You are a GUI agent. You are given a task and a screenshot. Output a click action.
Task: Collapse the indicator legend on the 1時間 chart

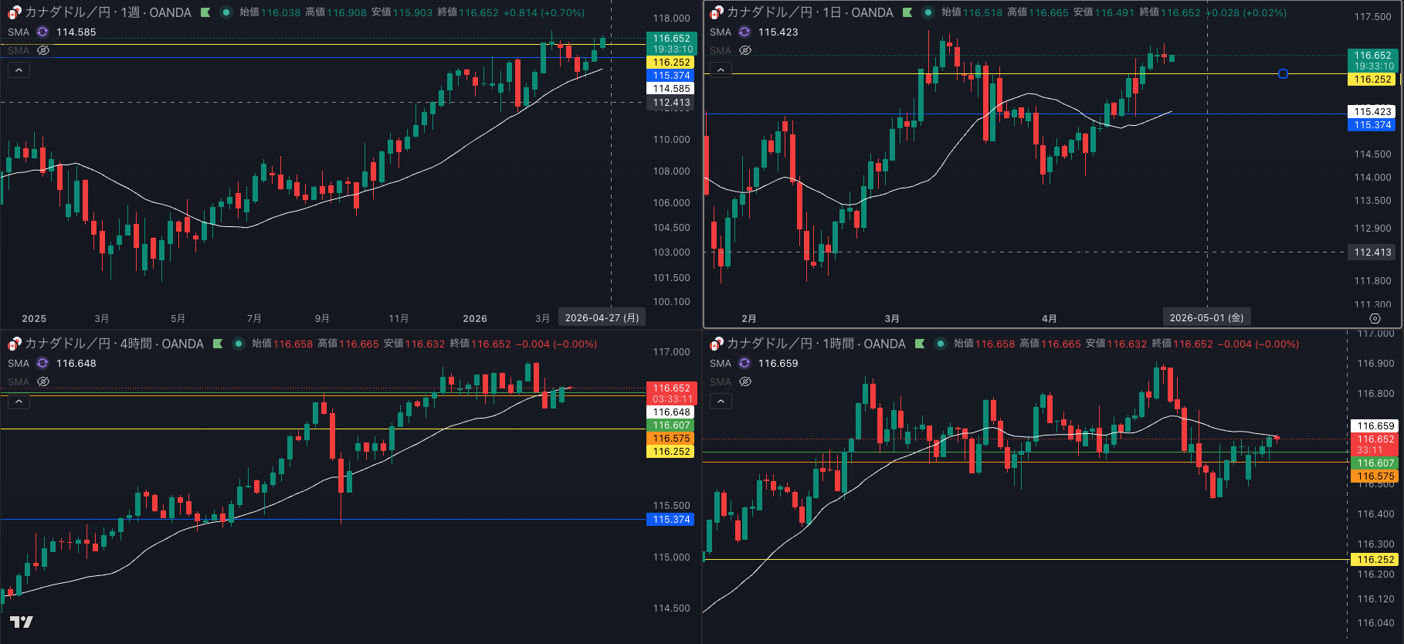pos(721,402)
